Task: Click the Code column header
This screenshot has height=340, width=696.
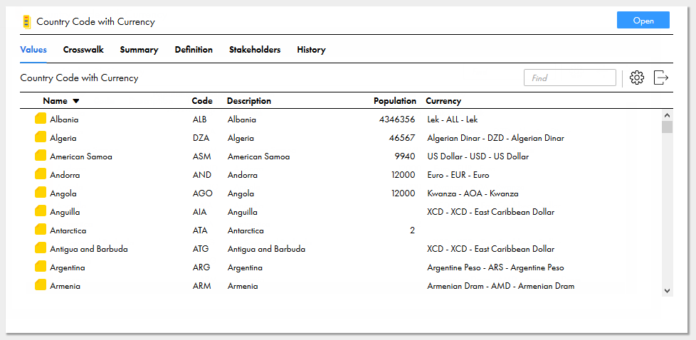Action: click(202, 101)
